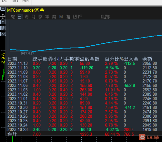
Task: Select the 2023.11.02 date cell
Action: [17, 94]
